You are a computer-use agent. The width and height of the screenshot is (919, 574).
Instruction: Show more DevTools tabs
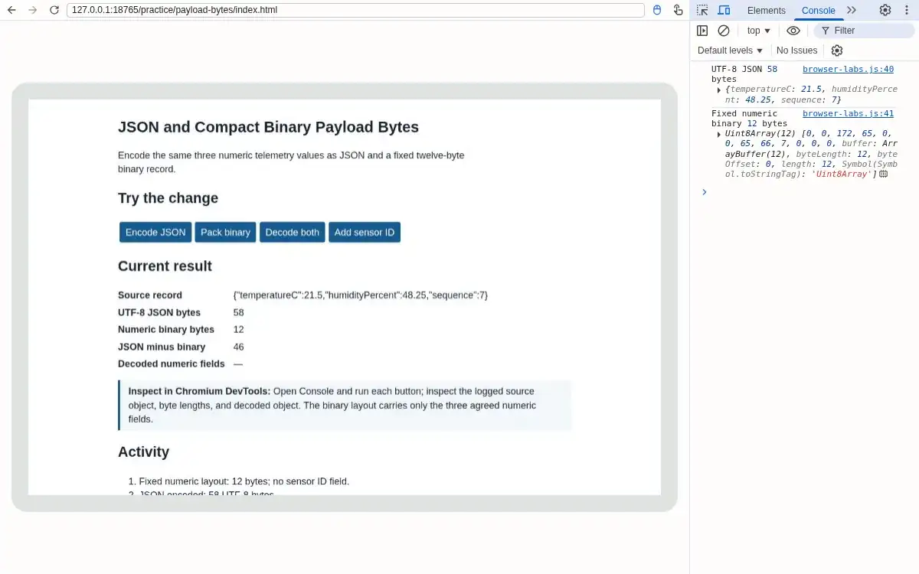point(852,10)
